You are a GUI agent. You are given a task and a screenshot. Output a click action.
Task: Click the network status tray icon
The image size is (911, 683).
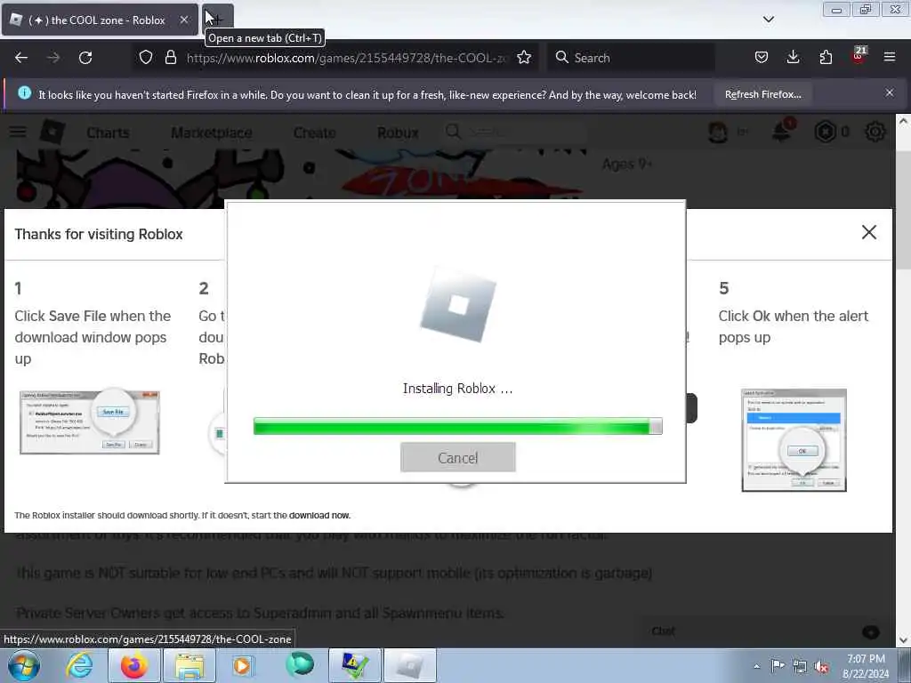(x=800, y=666)
